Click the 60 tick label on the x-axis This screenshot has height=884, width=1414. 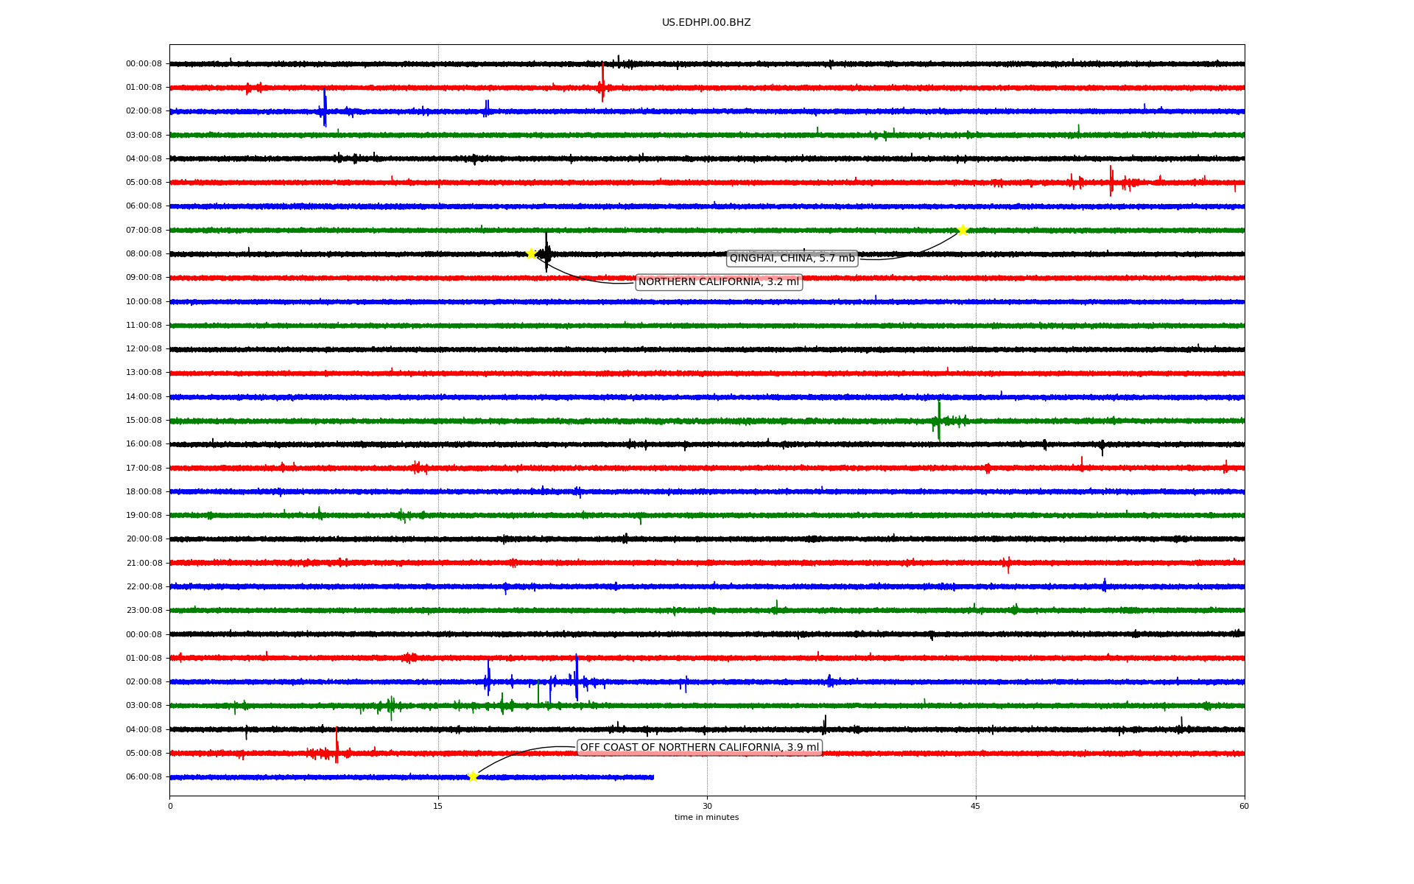coord(1244,806)
